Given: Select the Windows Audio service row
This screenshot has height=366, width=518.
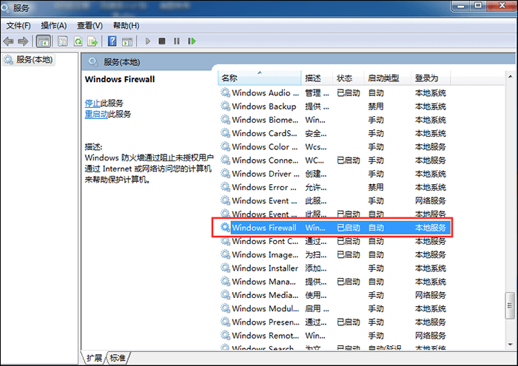Looking at the screenshot, I should pyautogui.click(x=334, y=93).
